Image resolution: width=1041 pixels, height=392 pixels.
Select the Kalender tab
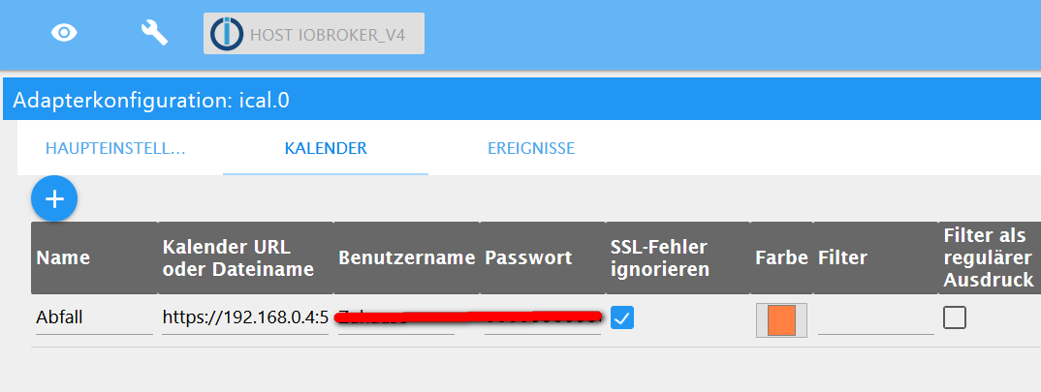[326, 148]
